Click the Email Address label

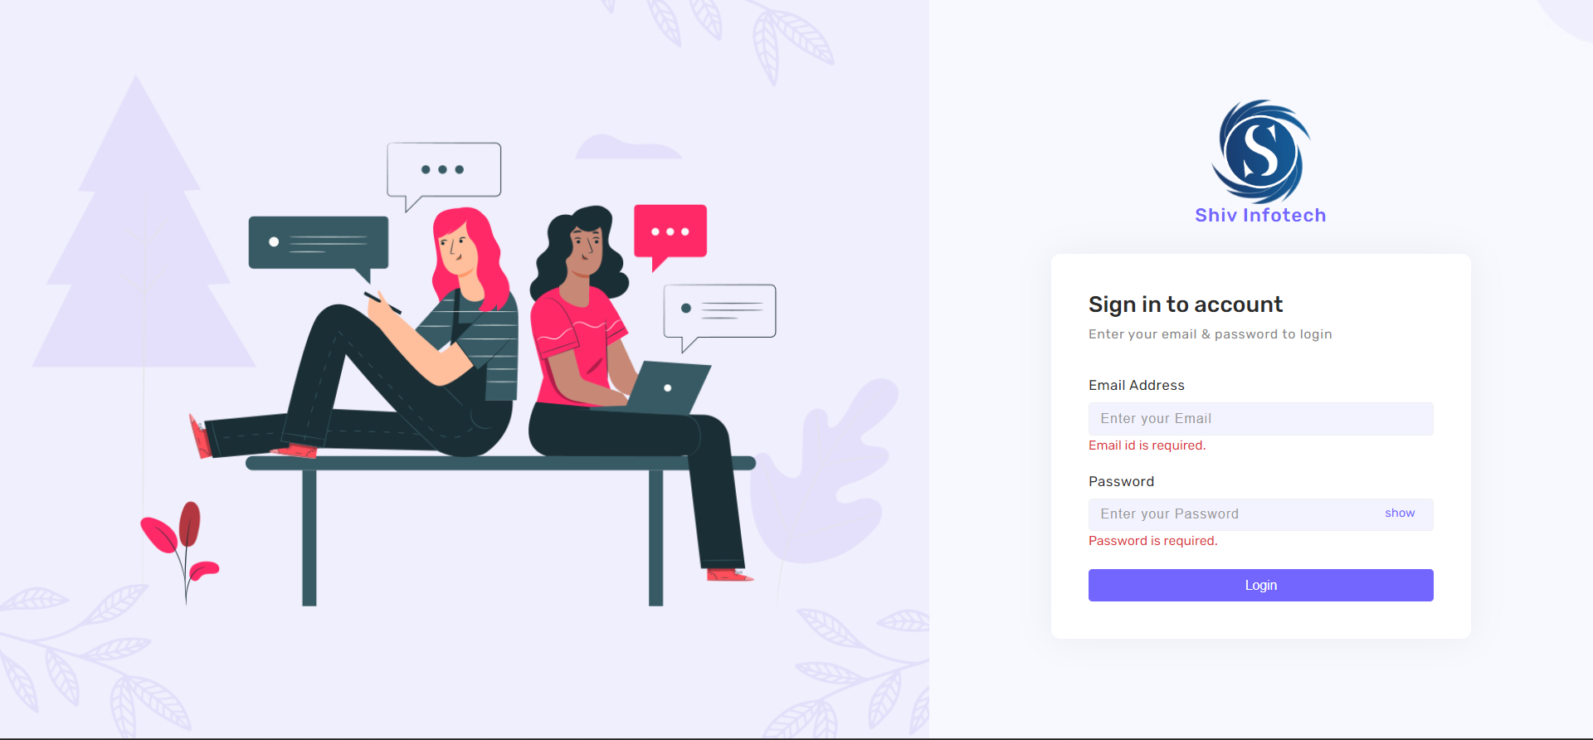coord(1137,385)
